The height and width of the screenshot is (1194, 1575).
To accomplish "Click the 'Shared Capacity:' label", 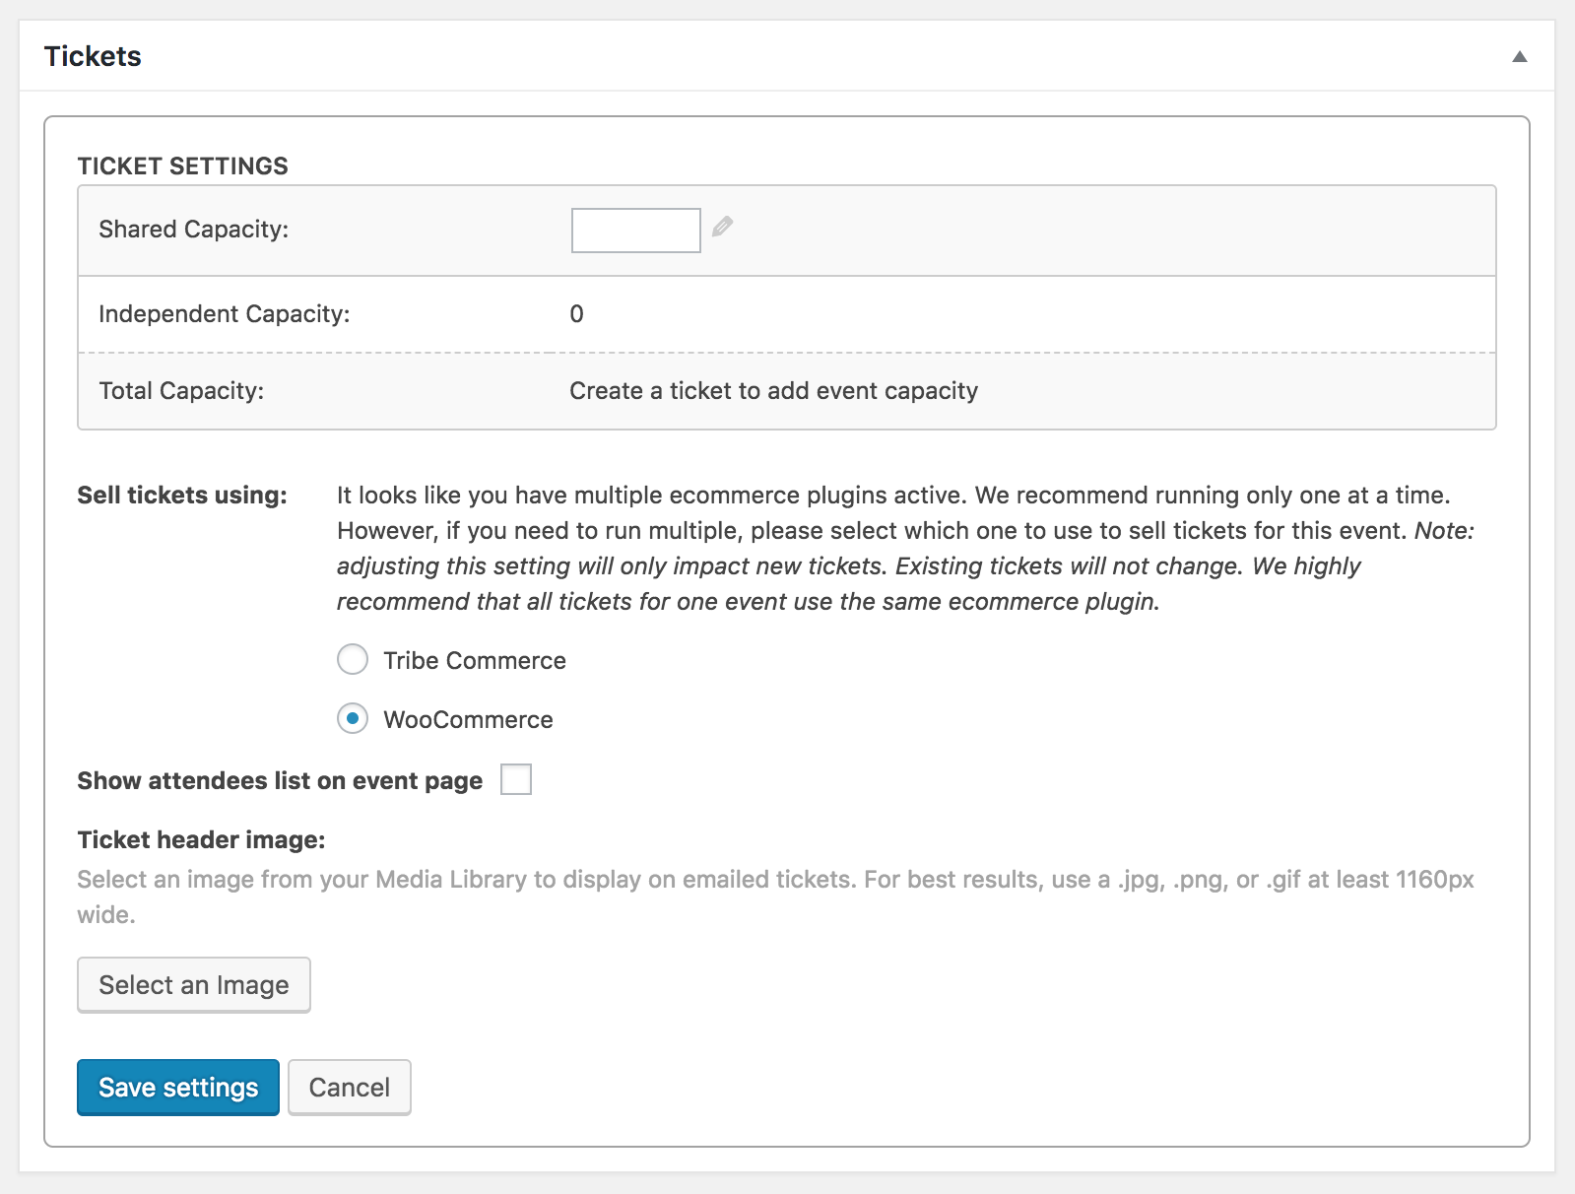I will (x=194, y=230).
